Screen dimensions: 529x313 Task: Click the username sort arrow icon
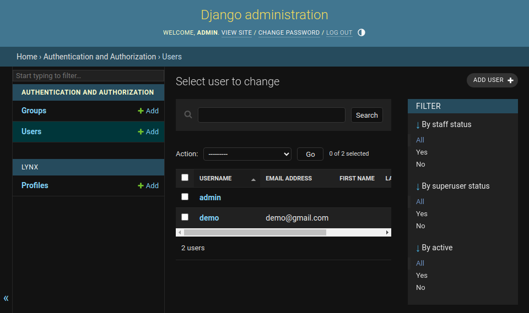click(x=253, y=180)
